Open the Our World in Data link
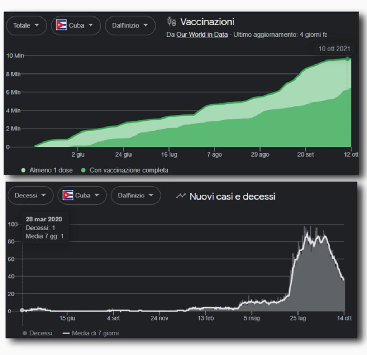Image resolution: width=367 pixels, height=355 pixels. coord(202,35)
